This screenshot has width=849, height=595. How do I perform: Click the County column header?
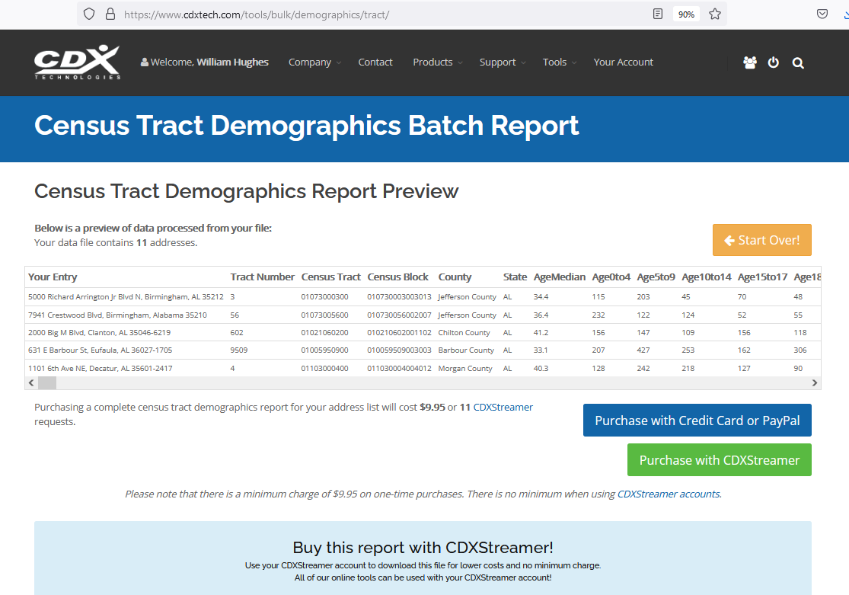(455, 277)
